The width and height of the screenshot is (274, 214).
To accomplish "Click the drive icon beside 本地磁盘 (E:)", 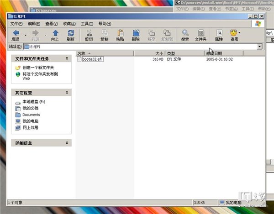I will tap(18, 103).
